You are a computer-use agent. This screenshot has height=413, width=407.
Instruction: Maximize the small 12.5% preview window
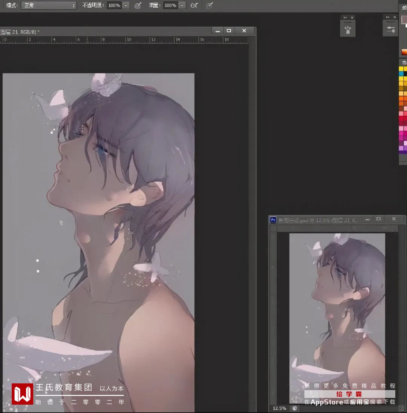pos(379,219)
